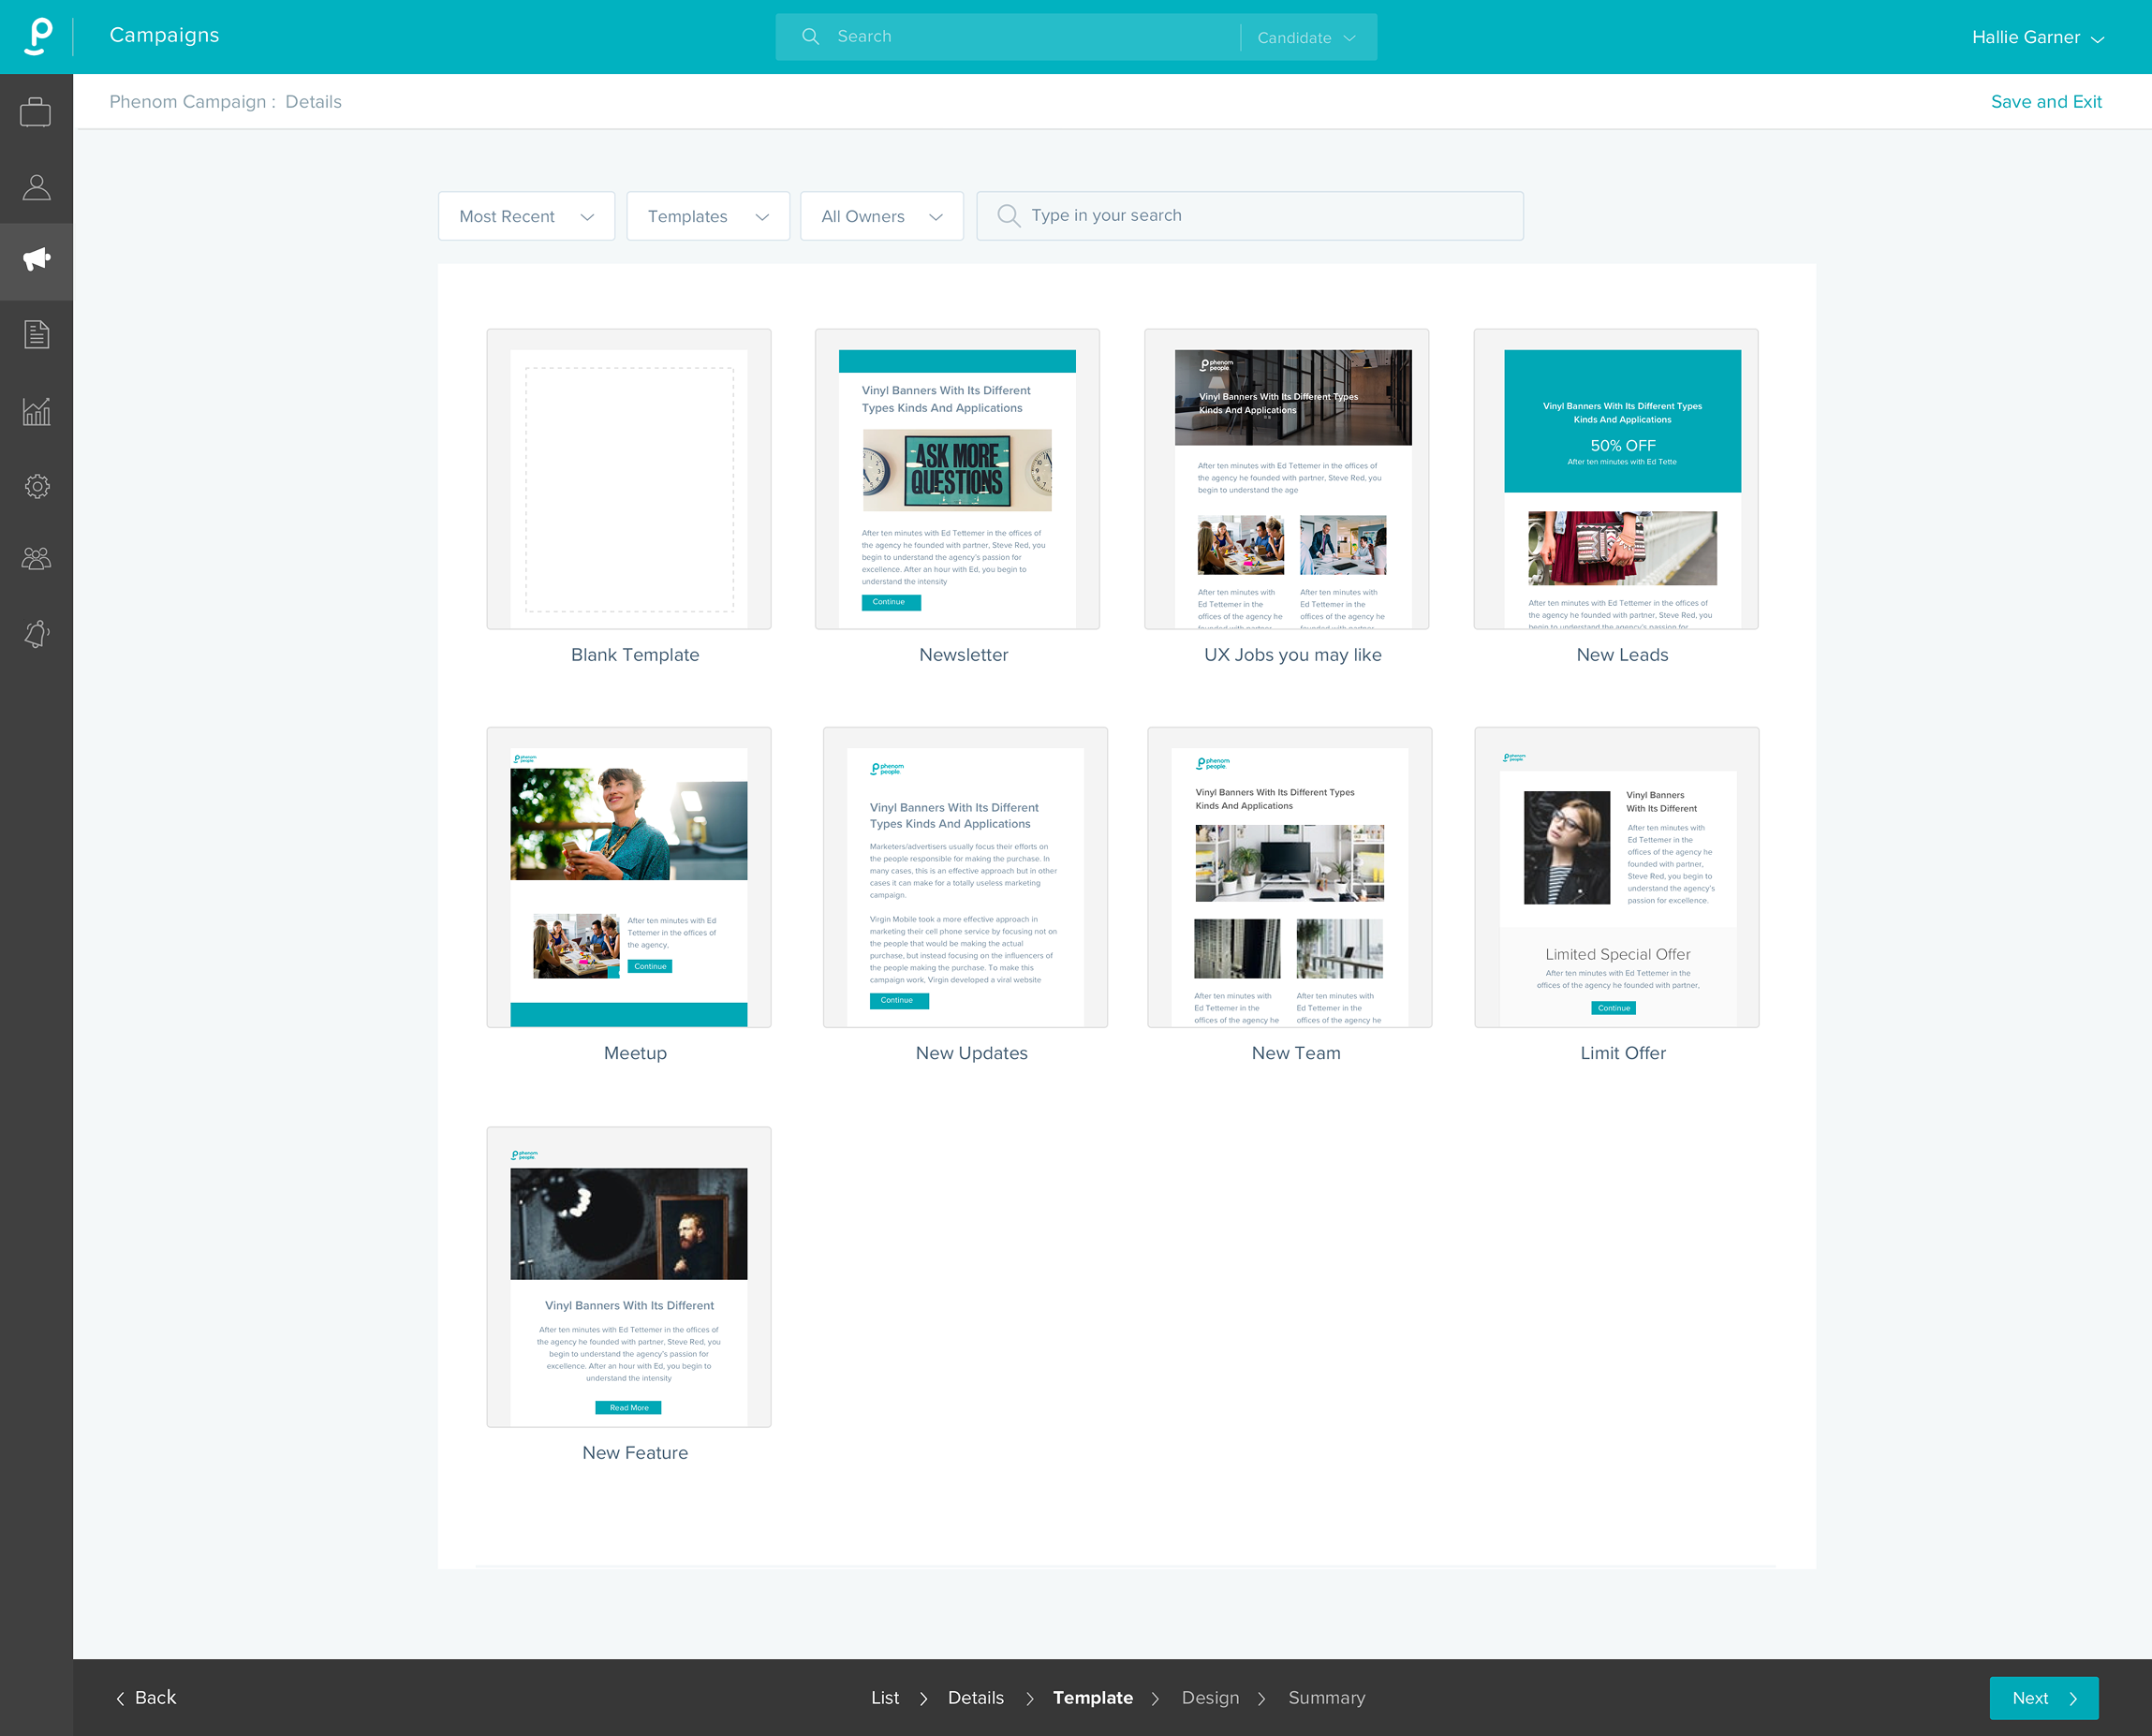Open the All Owners dropdown
Screen dimensions: 2152x1736
pyautogui.click(x=881, y=215)
